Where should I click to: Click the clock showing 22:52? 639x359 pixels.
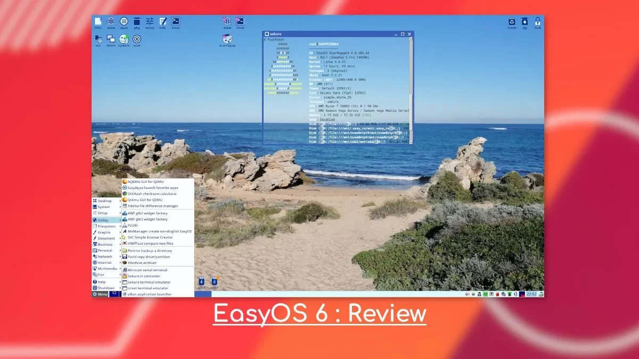(x=532, y=294)
